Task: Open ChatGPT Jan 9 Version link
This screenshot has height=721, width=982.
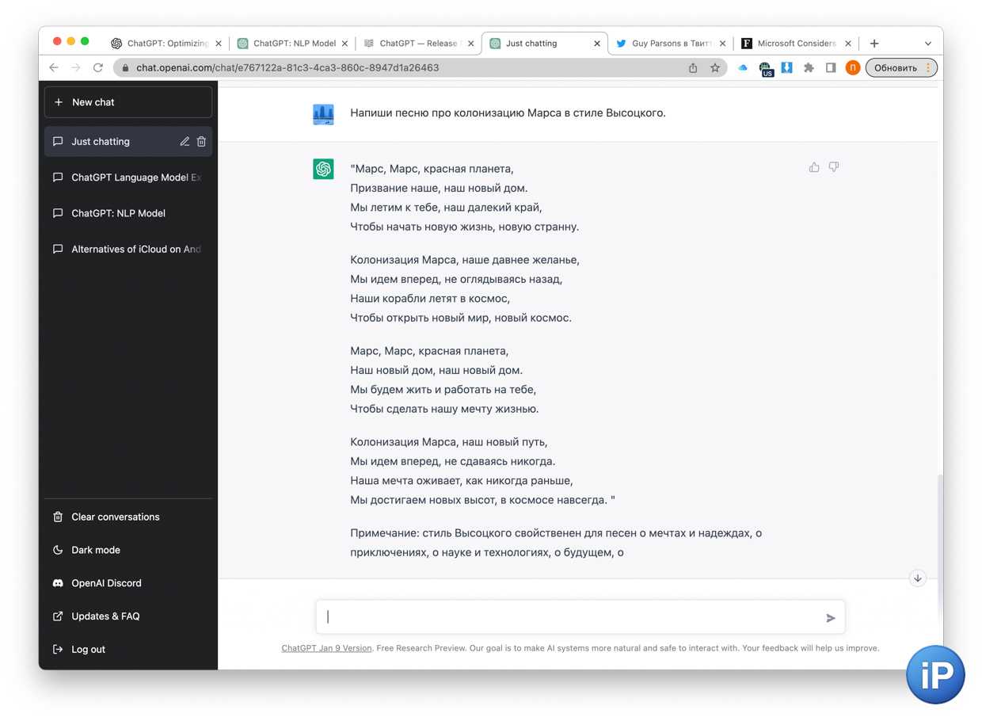Action: point(326,648)
